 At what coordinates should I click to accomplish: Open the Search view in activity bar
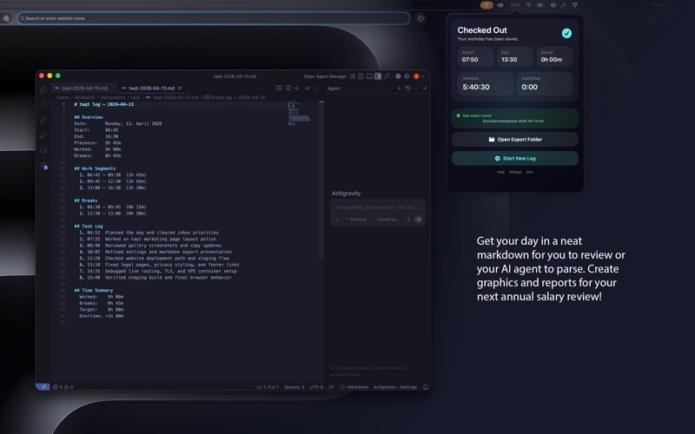pos(43,105)
